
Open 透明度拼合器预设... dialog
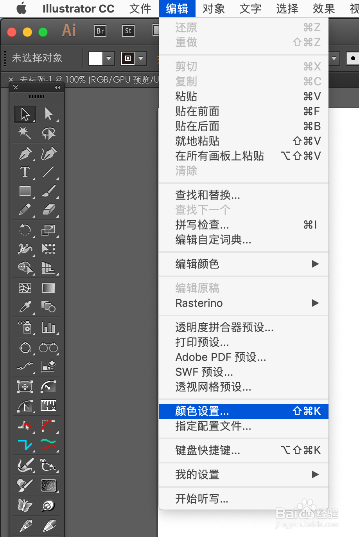coord(244,327)
